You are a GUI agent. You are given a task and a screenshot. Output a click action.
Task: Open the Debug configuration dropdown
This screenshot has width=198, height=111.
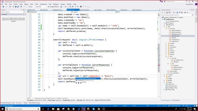(x=31, y=7)
